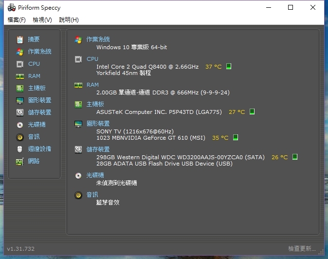Click the 2.00GB DDR3 RAM description
This screenshot has width=328, height=259.
163,92
